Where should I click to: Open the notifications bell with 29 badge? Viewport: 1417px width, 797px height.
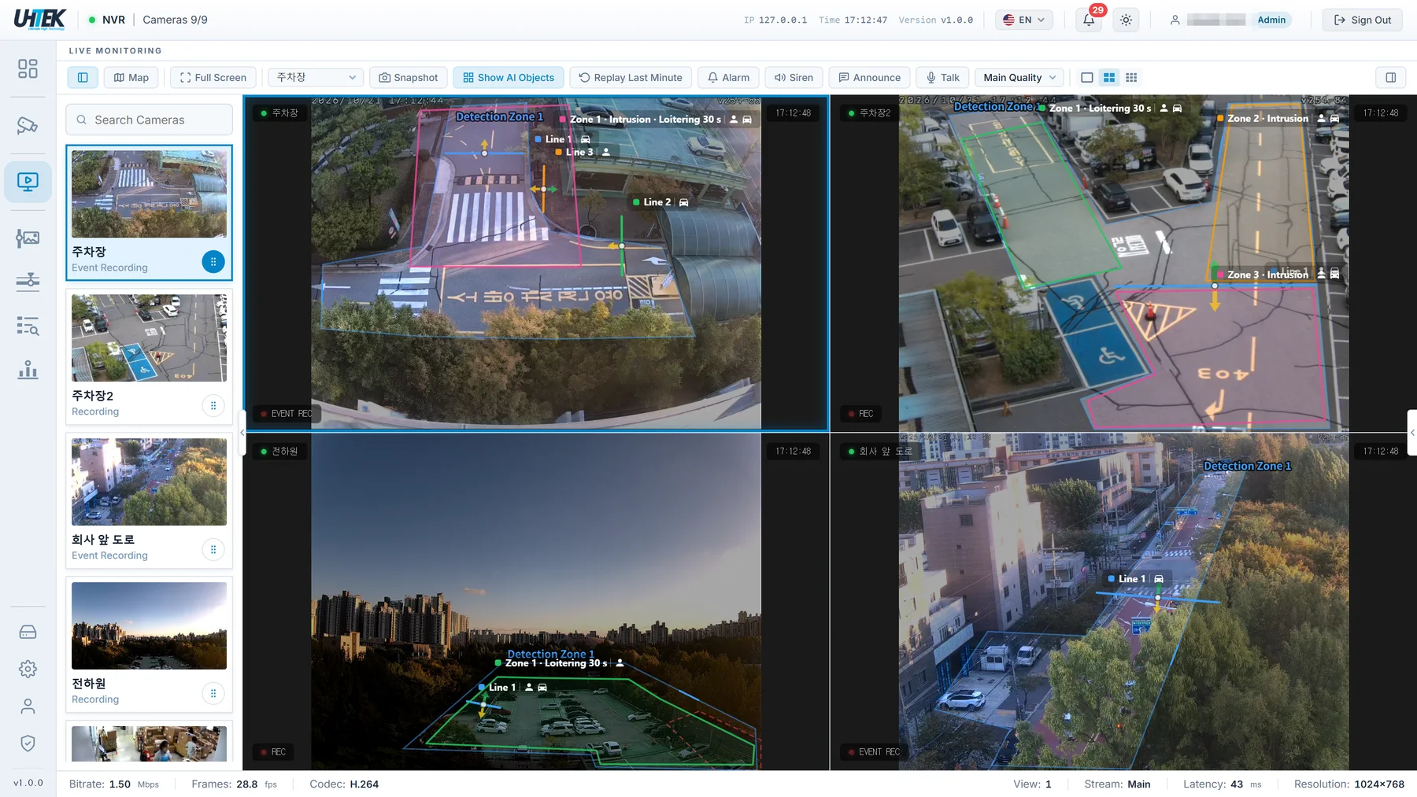click(x=1089, y=20)
